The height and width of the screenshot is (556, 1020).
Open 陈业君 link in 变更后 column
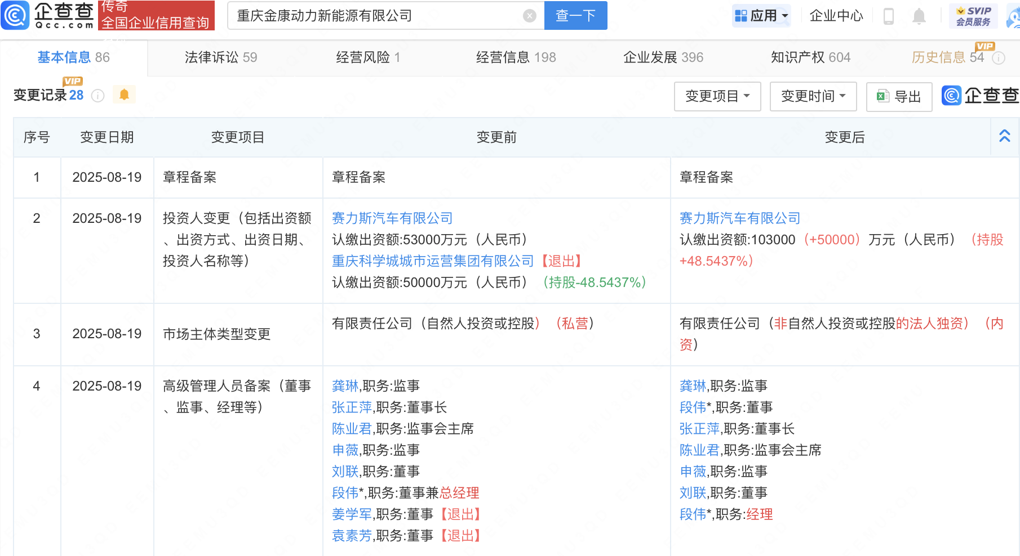tap(699, 450)
